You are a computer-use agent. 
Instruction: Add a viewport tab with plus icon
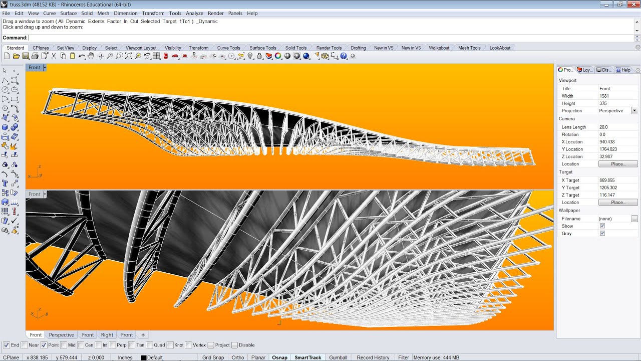click(143, 335)
